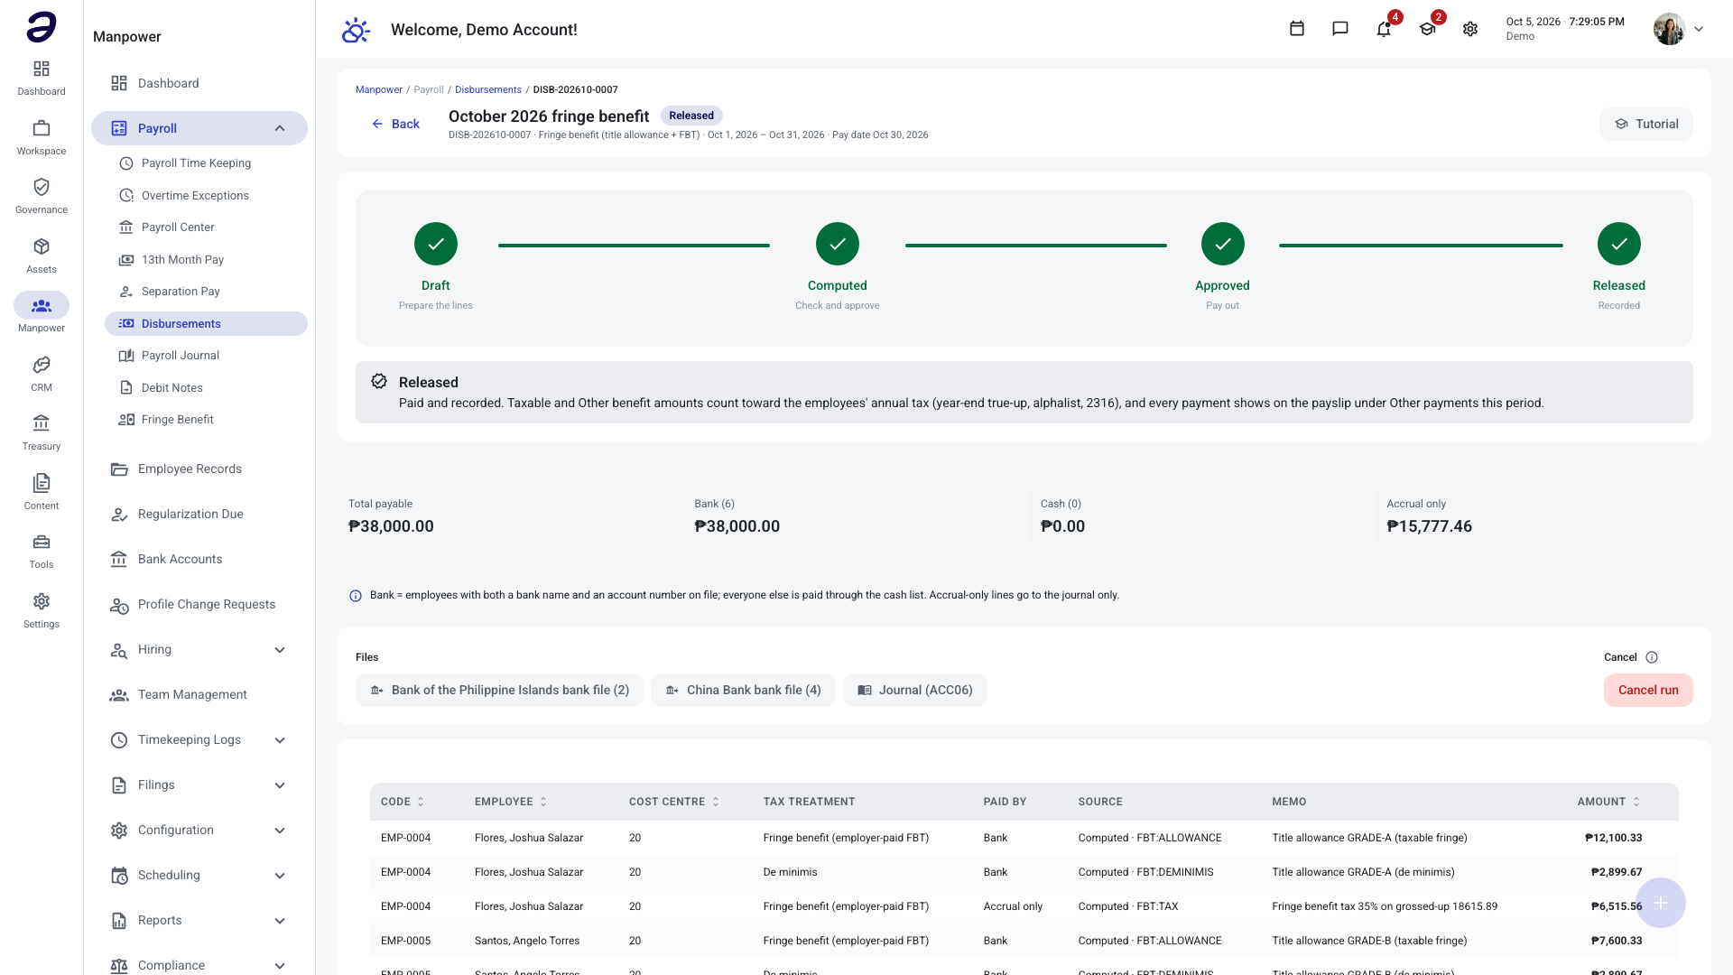Expand the Filings menu section
The width and height of the screenshot is (1733, 975).
click(280, 785)
